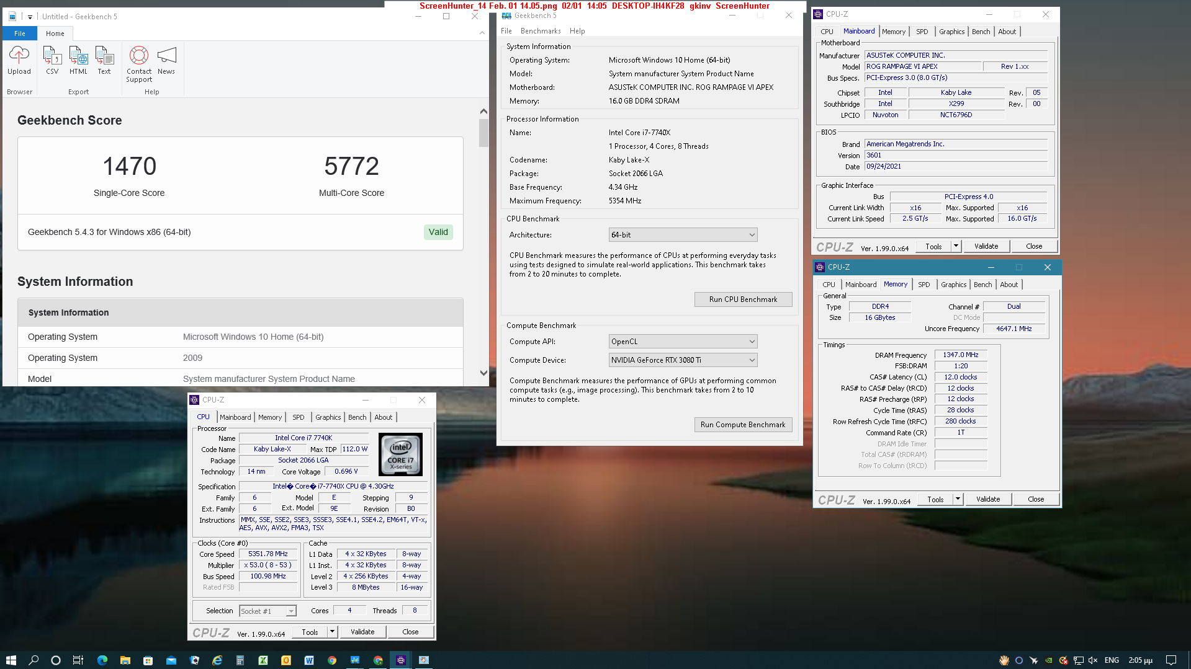Click the save icon in the Geekbench title bar

tap(12, 17)
